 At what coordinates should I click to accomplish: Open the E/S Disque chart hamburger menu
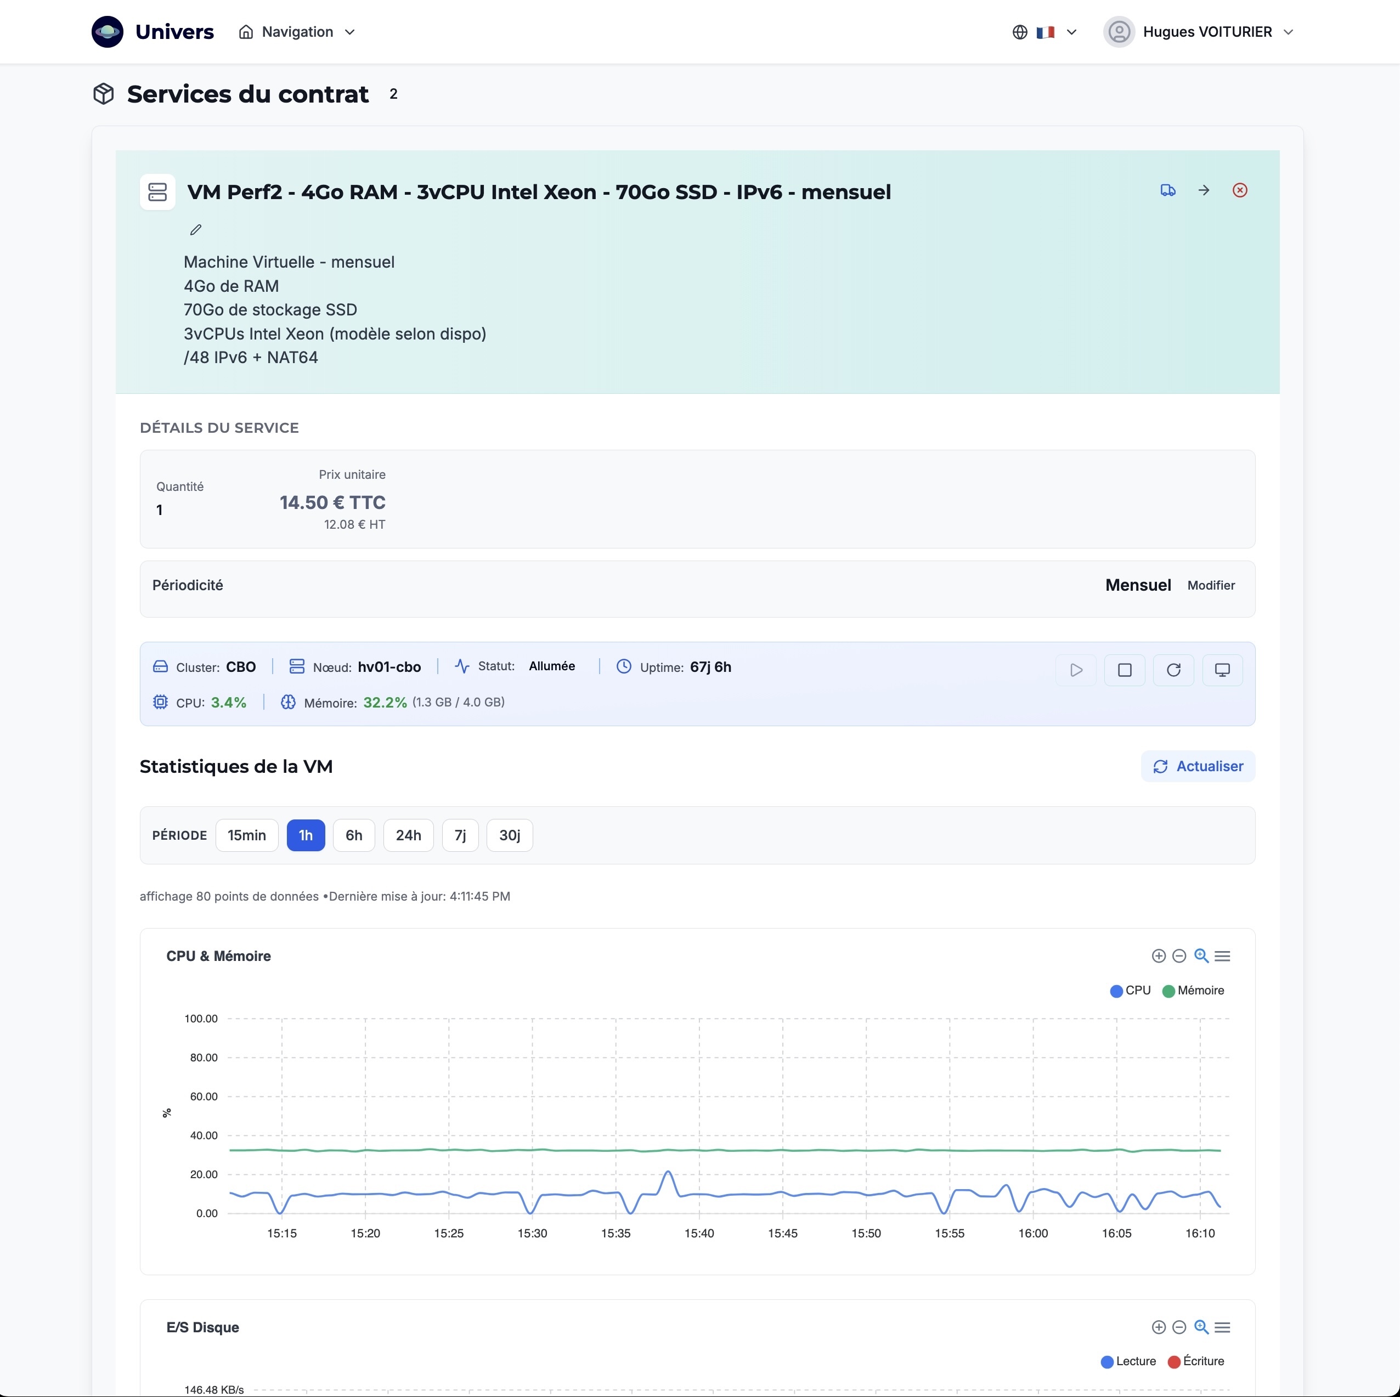pos(1222,1327)
